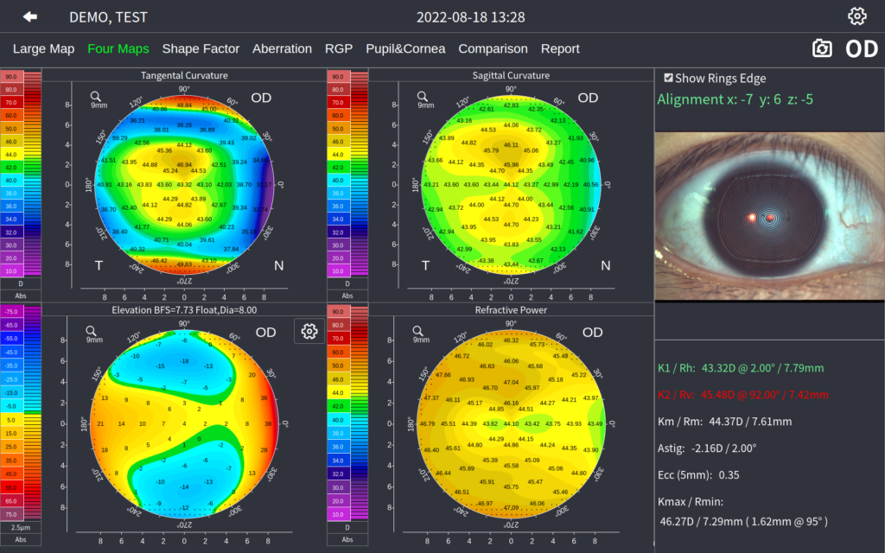Click the K1 / Rh reading line
The image size is (885, 553).
[741, 368]
